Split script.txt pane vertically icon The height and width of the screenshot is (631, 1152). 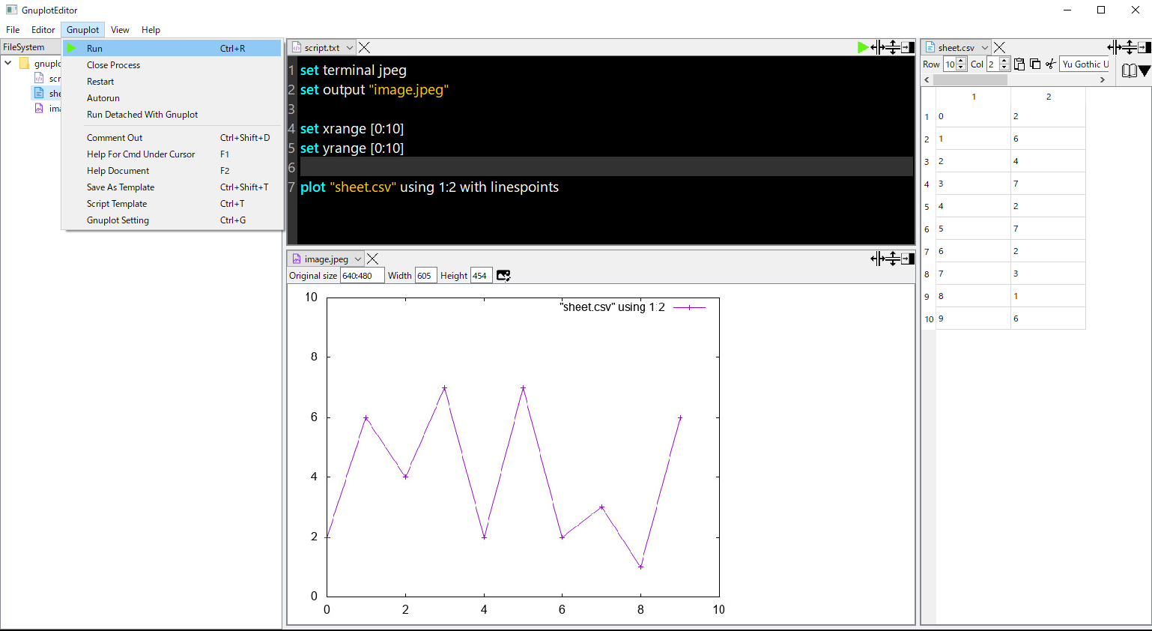893,47
